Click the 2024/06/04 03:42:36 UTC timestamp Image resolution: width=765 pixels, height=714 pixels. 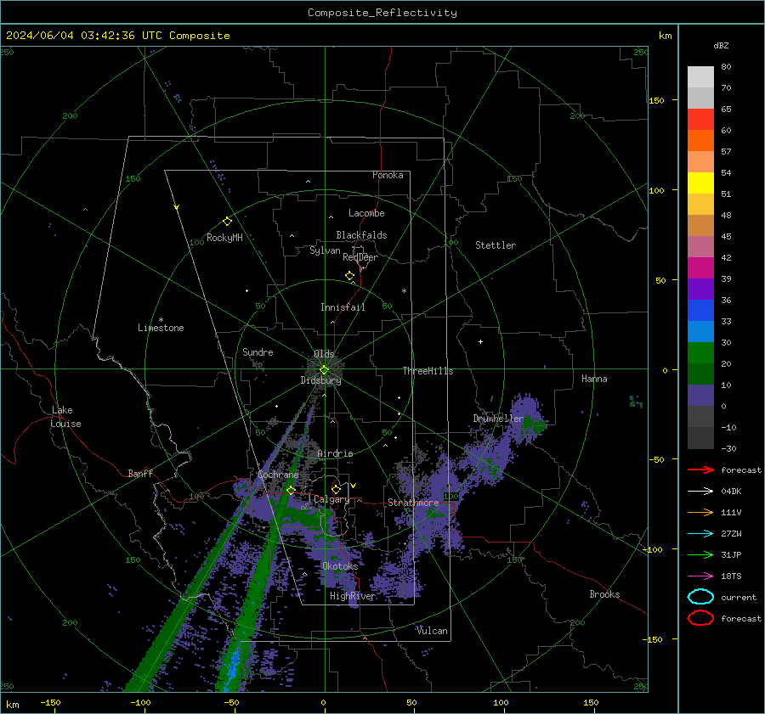pos(84,36)
